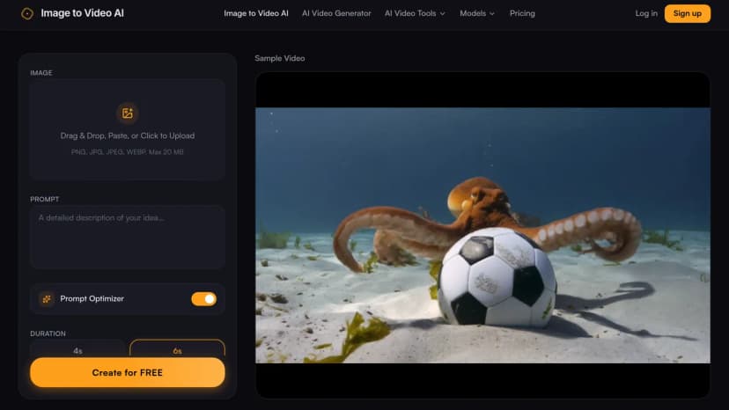Open the AI Video Generator page
The image size is (729, 410).
pyautogui.click(x=336, y=13)
